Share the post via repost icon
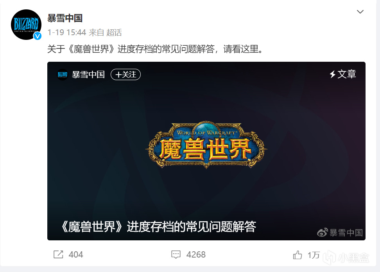This screenshot has height=272, width=380. 58,254
